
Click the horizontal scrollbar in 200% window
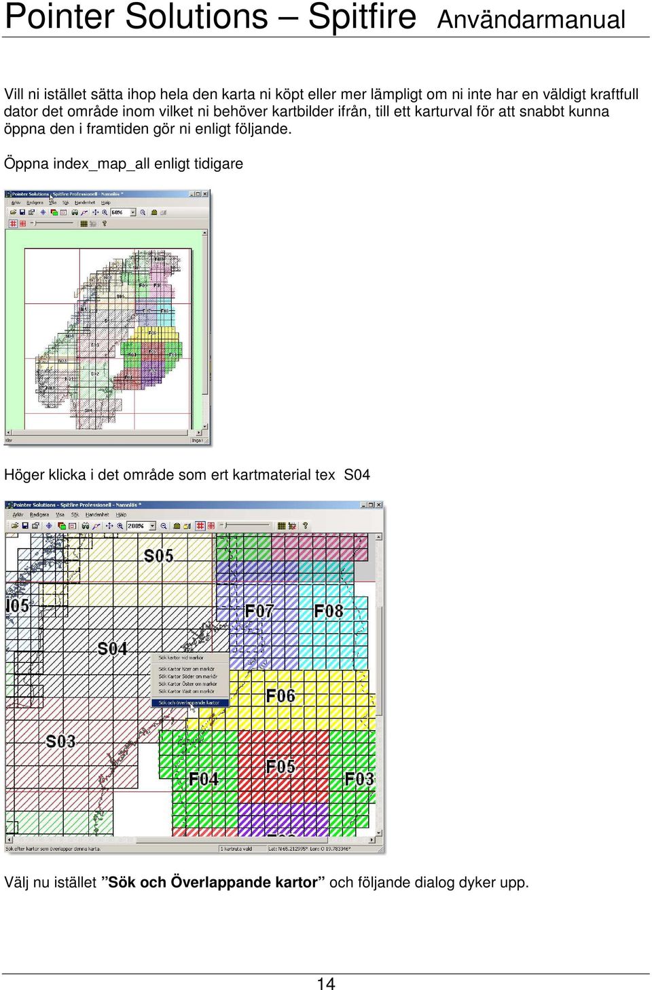click(190, 840)
